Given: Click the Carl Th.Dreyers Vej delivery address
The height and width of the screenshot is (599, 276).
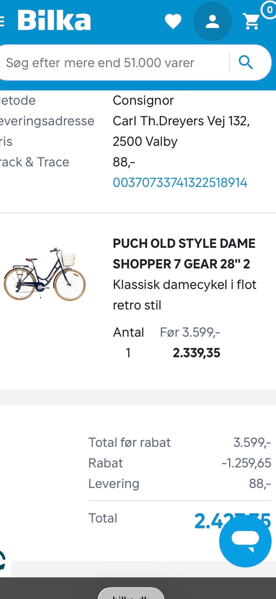Looking at the screenshot, I should point(181,131).
